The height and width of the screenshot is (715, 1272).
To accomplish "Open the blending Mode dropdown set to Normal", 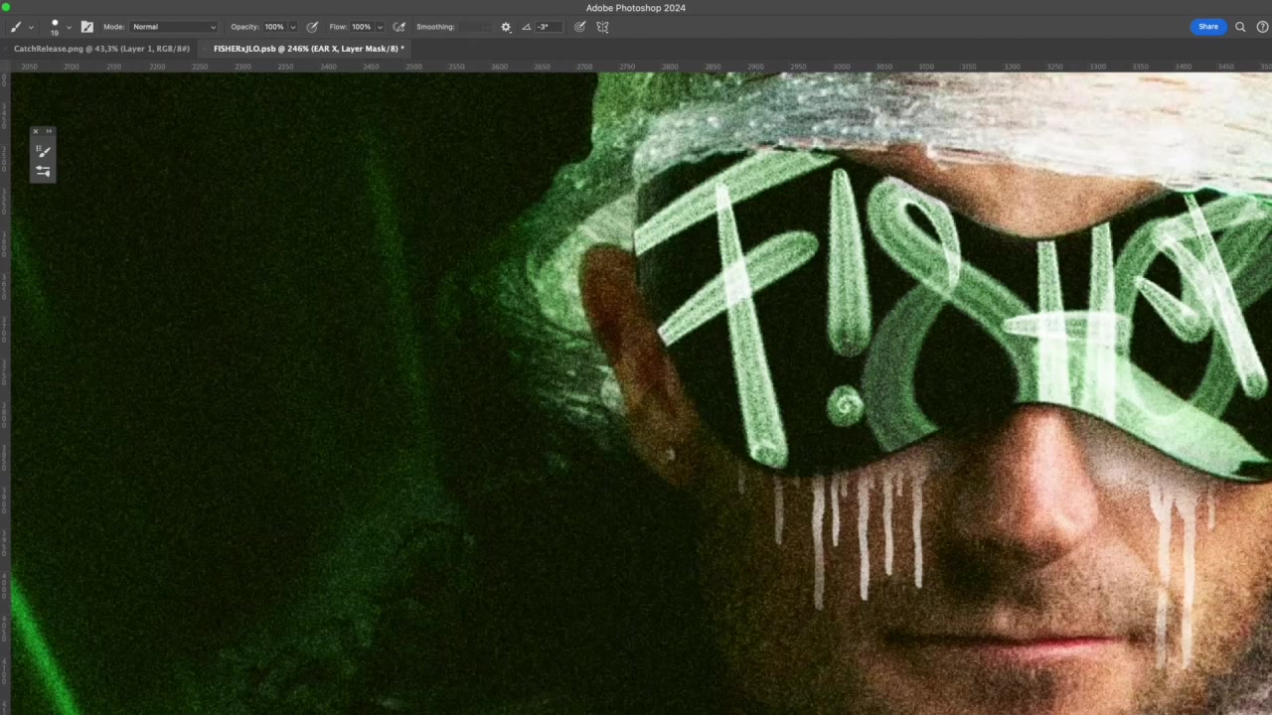I will 173,27.
